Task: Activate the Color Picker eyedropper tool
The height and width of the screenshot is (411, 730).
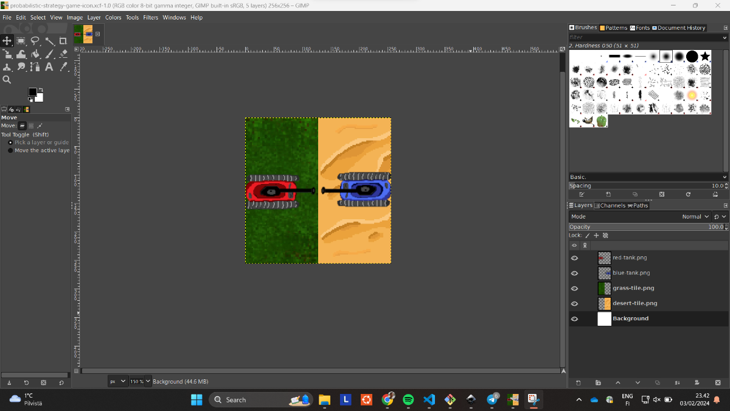Action: (63, 67)
